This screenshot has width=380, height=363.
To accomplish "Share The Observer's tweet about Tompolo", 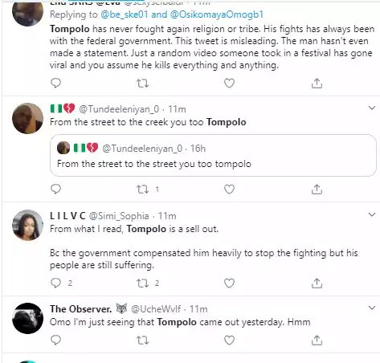I will point(317,340).
